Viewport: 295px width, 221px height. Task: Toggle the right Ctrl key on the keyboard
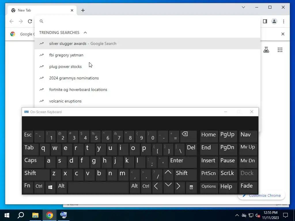click(x=146, y=188)
